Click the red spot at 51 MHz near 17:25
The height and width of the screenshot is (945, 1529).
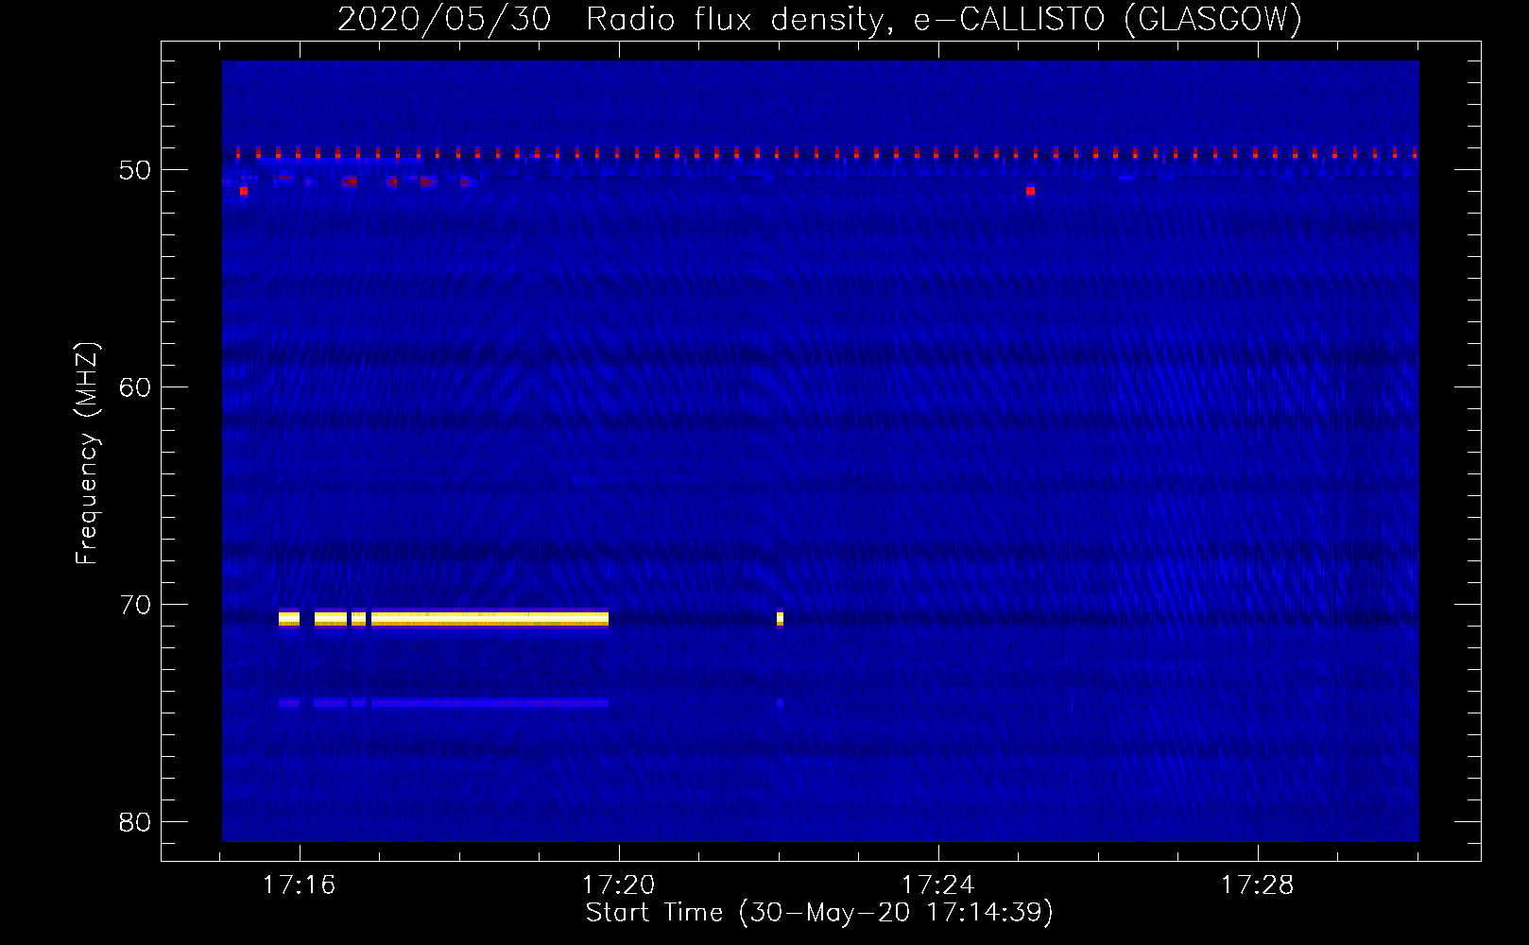1030,191
